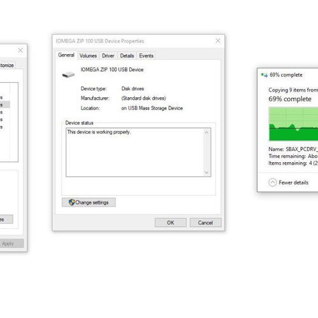Click the greyed Apply button in the left dialog

[8, 244]
